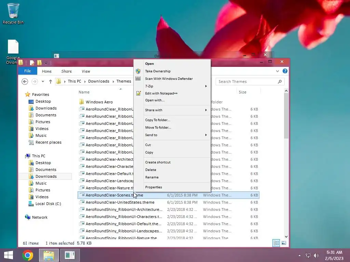The image size is (350, 262).
Task: Click the scroll down arrow of file list
Action: (286, 237)
